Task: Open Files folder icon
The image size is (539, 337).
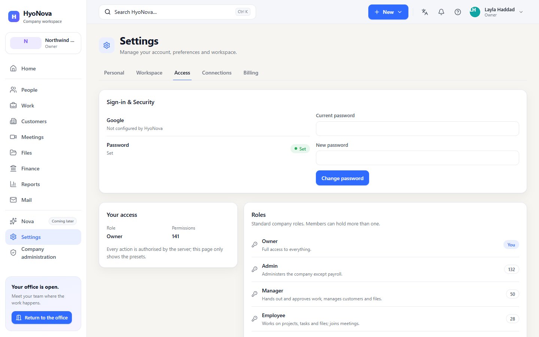Action: [13, 153]
